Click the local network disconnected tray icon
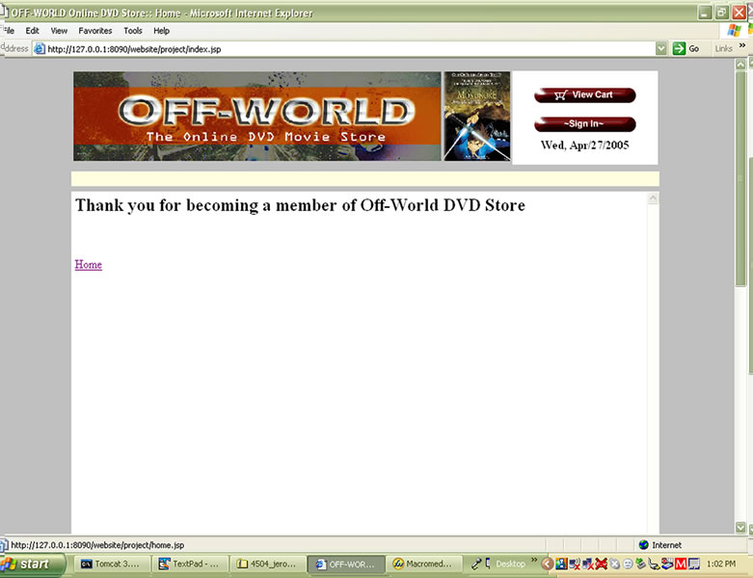753x578 pixels. tap(588, 564)
